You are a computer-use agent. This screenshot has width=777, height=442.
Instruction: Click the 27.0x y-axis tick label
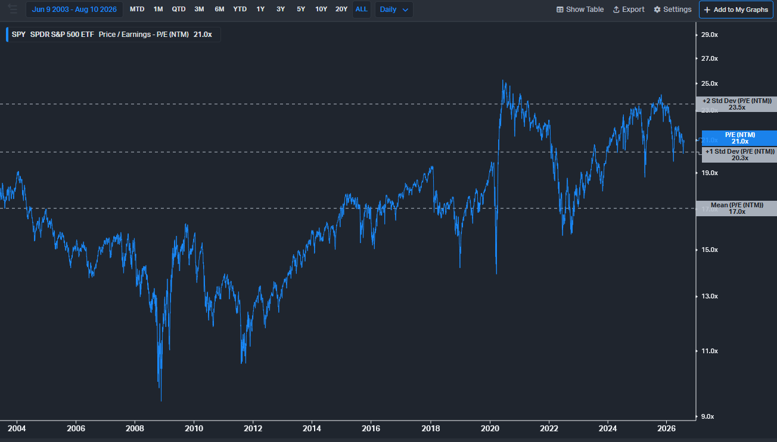[709, 58]
